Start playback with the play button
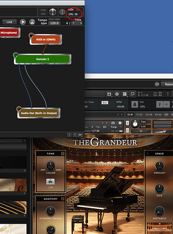This screenshot has height=234, width=173. pos(23,22)
